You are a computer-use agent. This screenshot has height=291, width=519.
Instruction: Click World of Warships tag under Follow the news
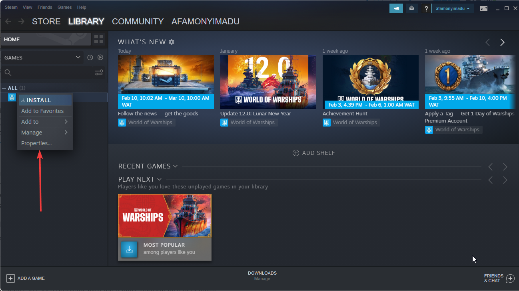click(x=146, y=123)
